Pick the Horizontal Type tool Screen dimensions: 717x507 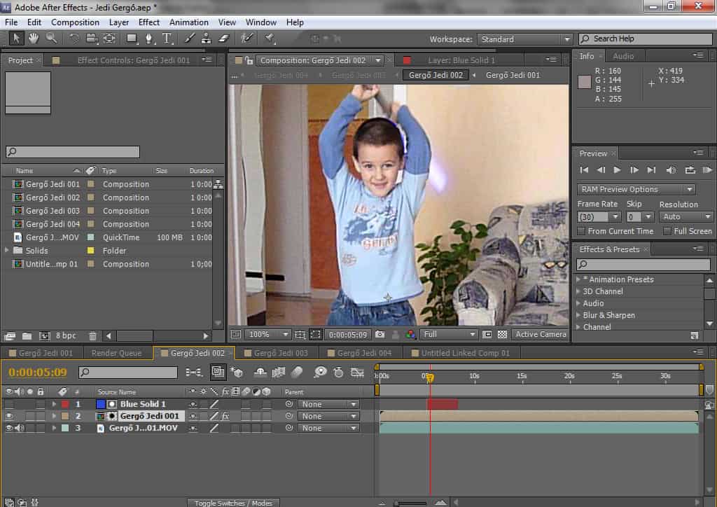coord(167,38)
